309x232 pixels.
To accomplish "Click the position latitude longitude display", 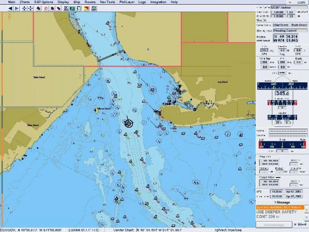I will coord(286,39).
